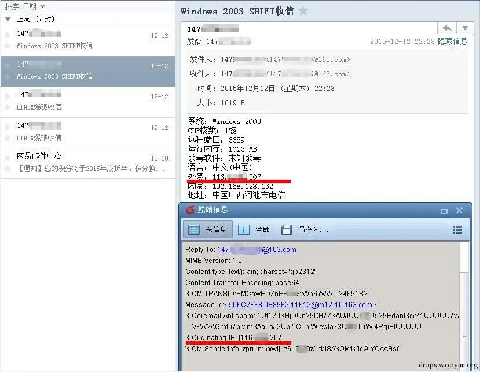Click the Reply-To @163.com email link
Image resolution: width=480 pixels, height=372 pixels.
pyautogui.click(x=257, y=250)
